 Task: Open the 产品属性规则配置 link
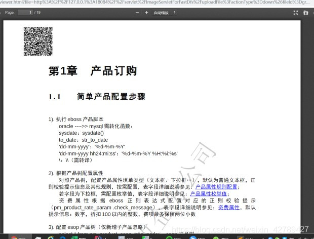[x=216, y=187]
